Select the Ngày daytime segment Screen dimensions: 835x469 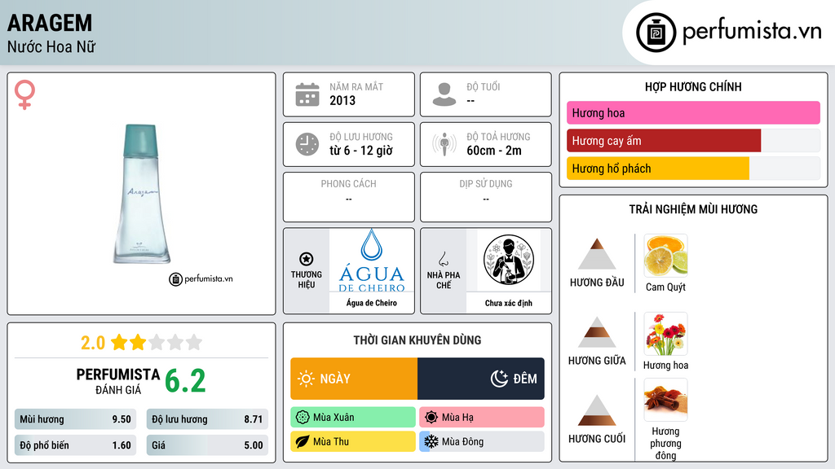(x=354, y=379)
